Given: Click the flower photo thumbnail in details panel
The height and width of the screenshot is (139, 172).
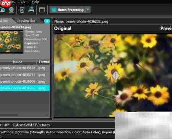Looking at the screenshot, I should pos(11,42).
